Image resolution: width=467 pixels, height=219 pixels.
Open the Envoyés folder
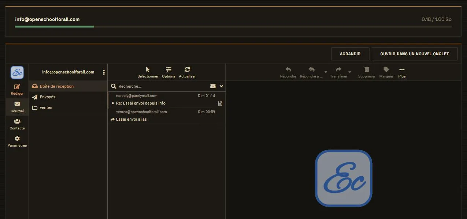(68, 97)
